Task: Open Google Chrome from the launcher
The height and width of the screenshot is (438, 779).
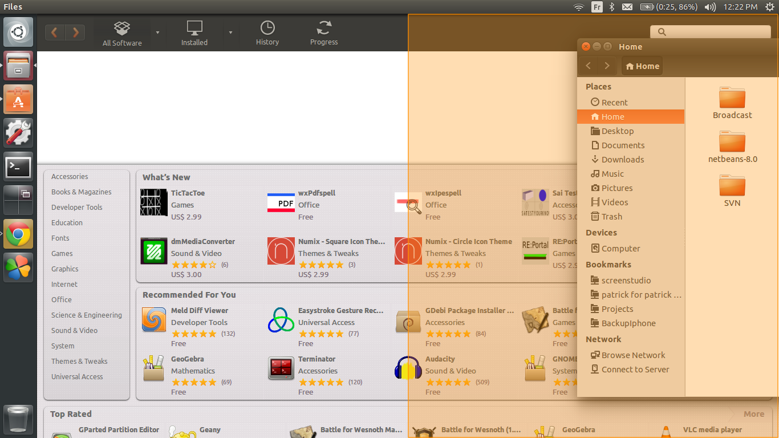Action: click(x=19, y=234)
